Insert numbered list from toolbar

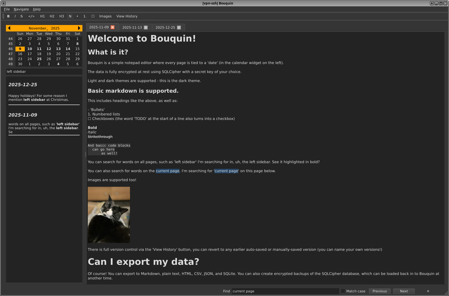click(85, 16)
